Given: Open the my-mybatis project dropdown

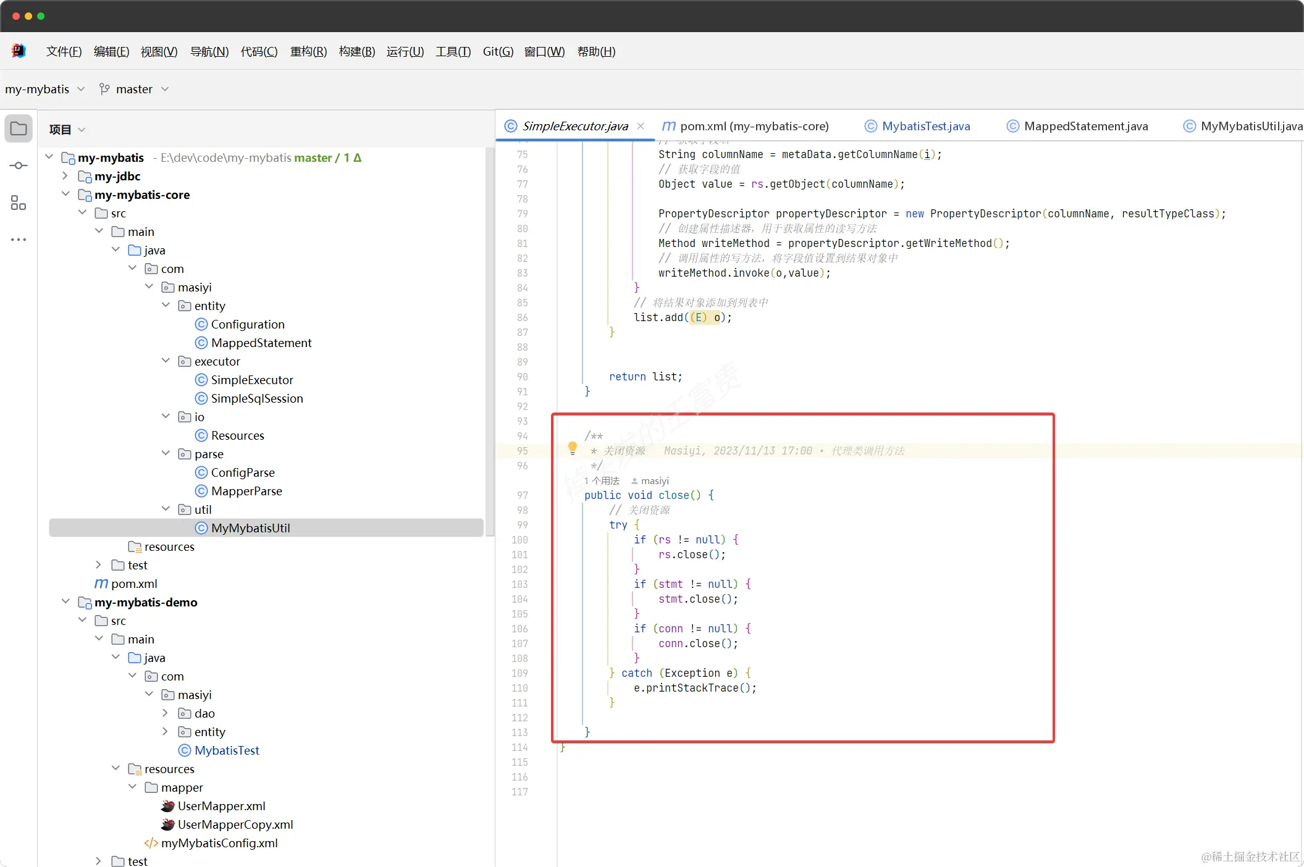Looking at the screenshot, I should (44, 89).
